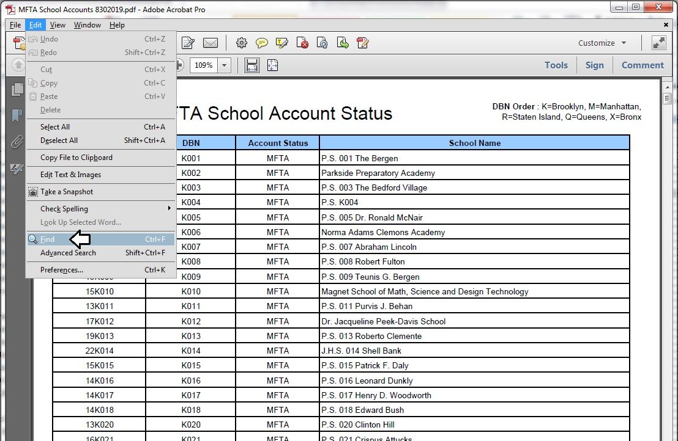
Task: Click the Create PDF toolbar icon
Action: 19,43
